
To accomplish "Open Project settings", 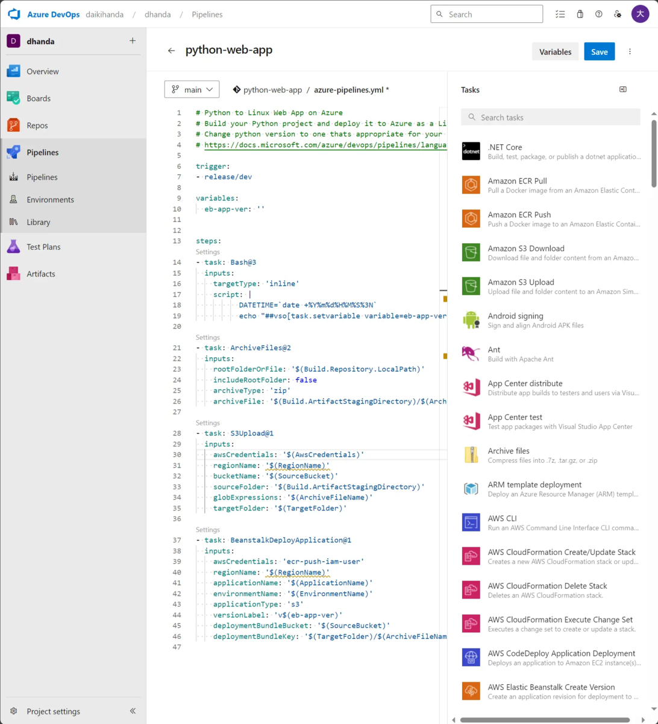I will 53,711.
